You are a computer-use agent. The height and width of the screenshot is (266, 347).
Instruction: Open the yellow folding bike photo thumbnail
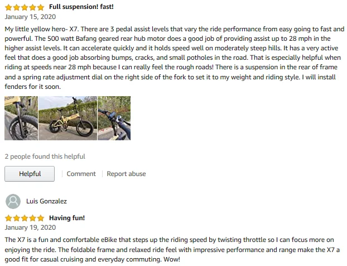click(x=68, y=118)
